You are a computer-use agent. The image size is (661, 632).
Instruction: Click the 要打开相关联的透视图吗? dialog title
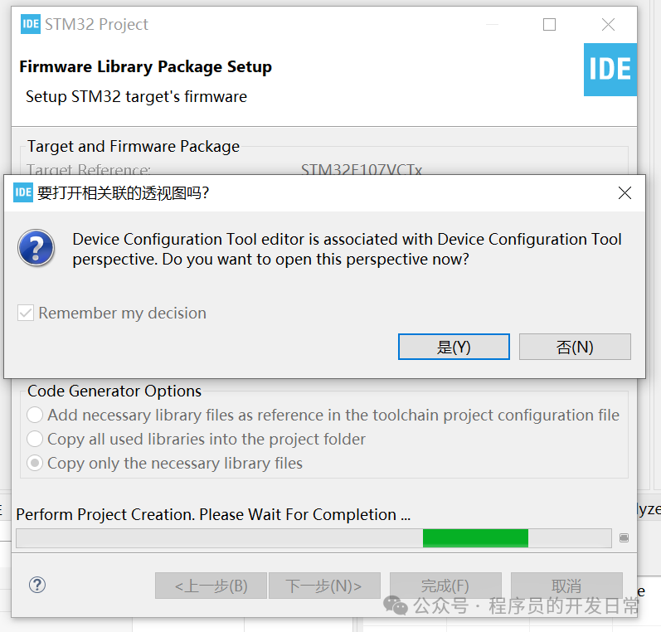(123, 193)
